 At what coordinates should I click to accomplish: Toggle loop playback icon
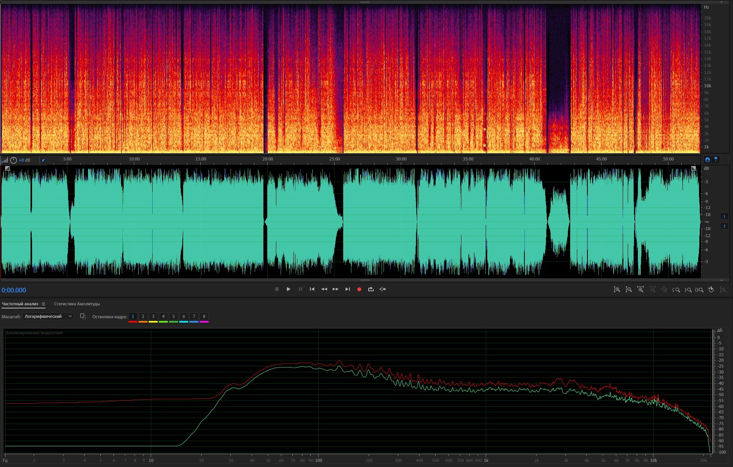pos(371,289)
